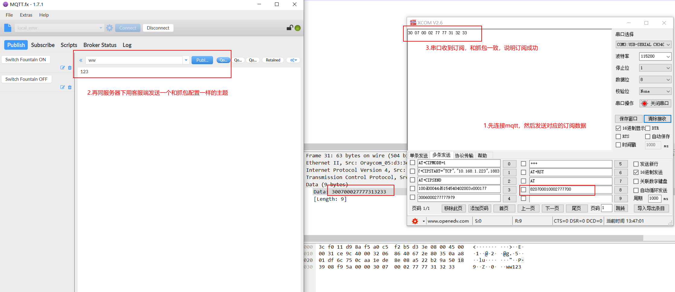
Task: Create a new connection profile with the file icon
Action: tap(8, 27)
